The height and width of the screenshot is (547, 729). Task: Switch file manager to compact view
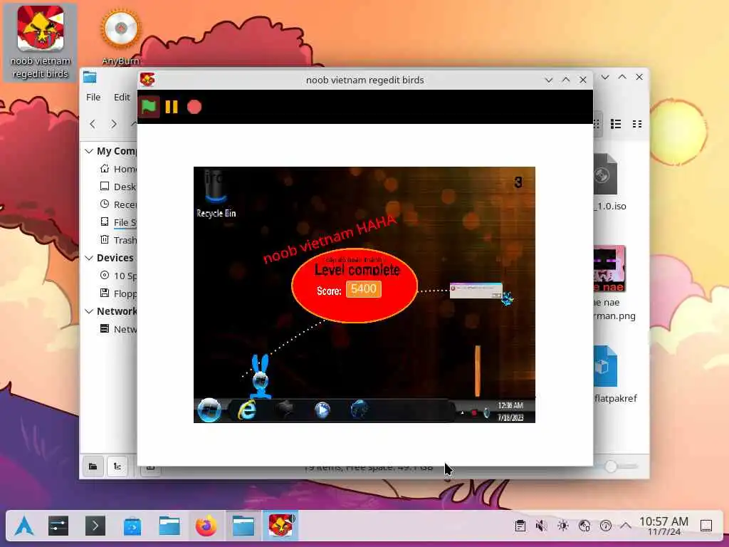coord(637,124)
